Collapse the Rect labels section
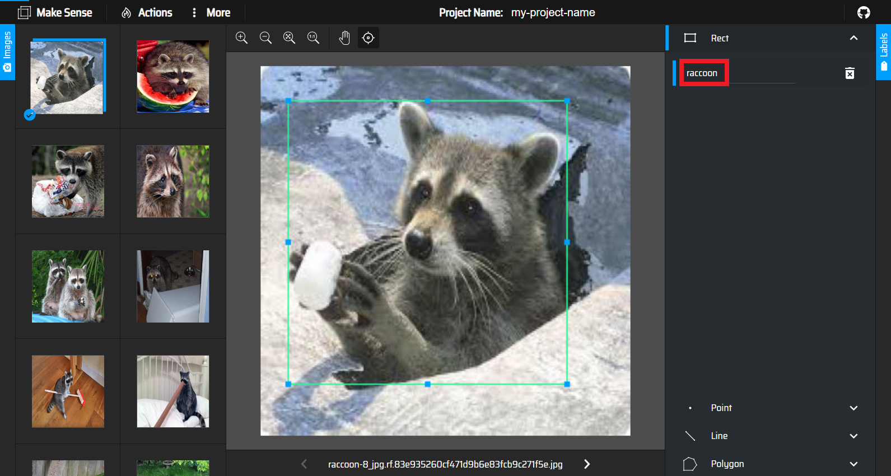891x476 pixels. pyautogui.click(x=853, y=38)
